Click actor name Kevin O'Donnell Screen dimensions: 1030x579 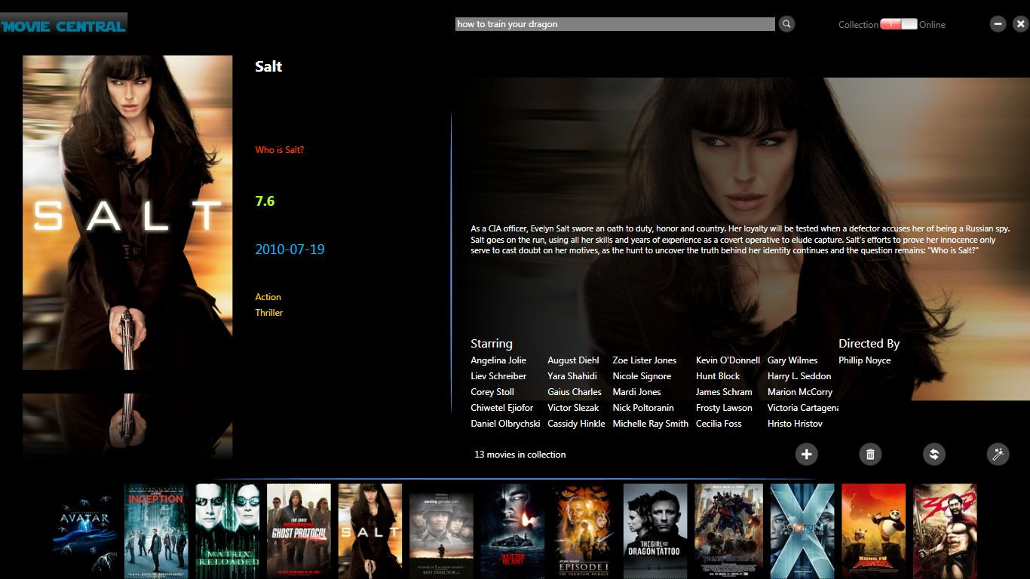728,360
